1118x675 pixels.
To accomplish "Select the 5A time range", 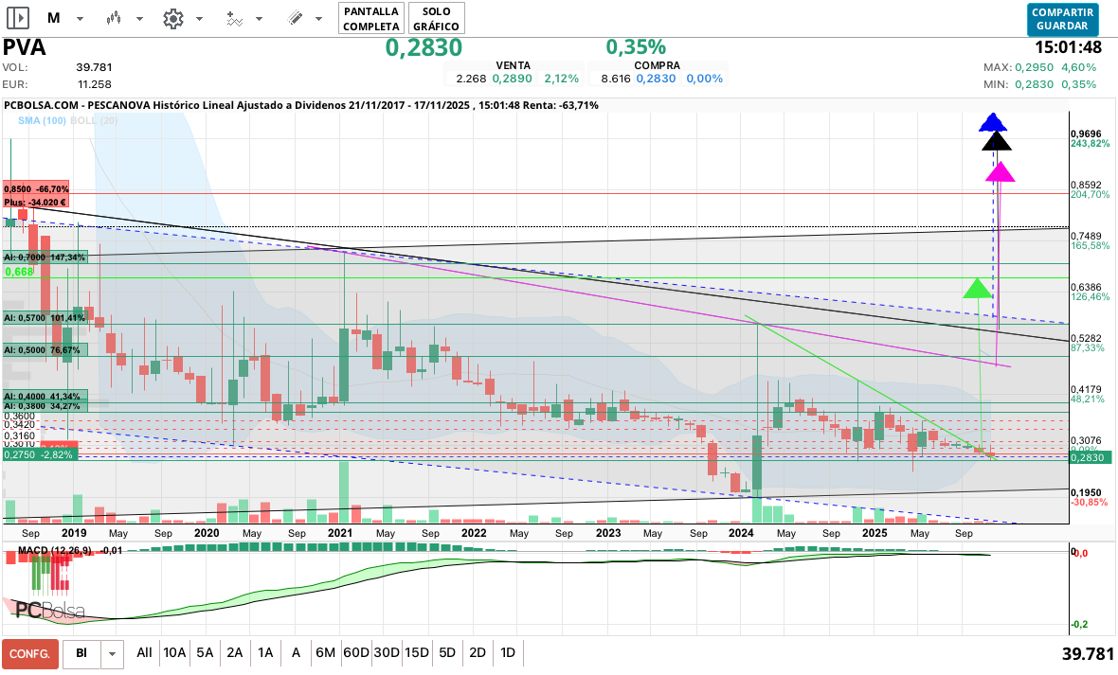I will [x=205, y=652].
